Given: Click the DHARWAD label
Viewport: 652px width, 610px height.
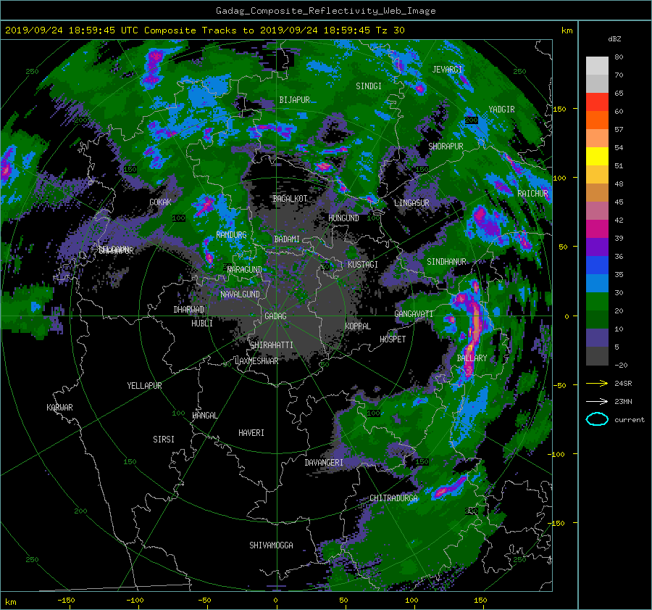Looking at the screenshot, I should tap(189, 310).
